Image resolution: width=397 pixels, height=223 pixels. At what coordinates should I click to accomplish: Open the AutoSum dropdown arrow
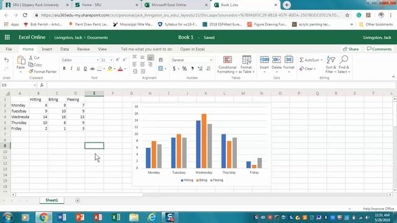321,60
